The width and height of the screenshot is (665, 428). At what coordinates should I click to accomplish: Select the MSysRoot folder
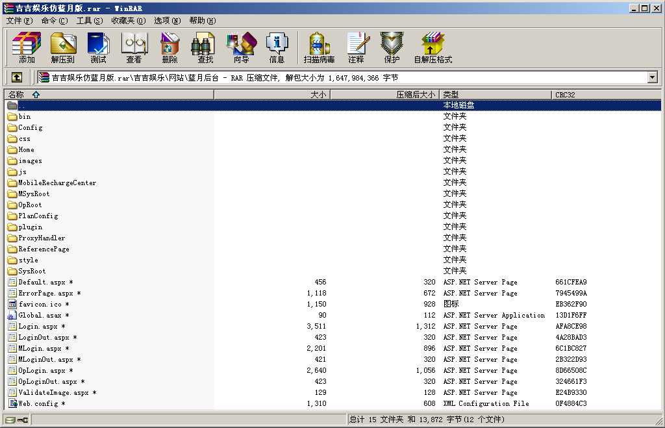[x=34, y=194]
